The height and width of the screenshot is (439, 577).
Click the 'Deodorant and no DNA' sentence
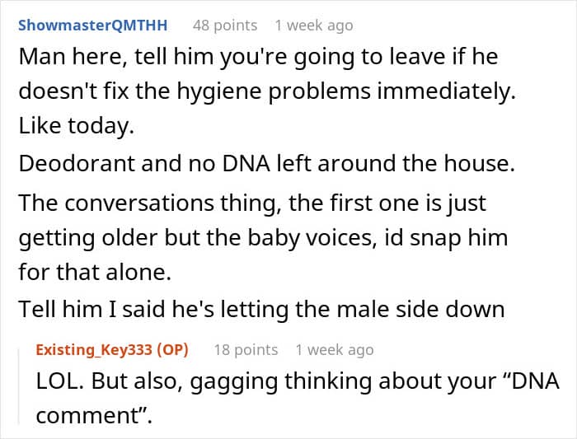(267, 163)
